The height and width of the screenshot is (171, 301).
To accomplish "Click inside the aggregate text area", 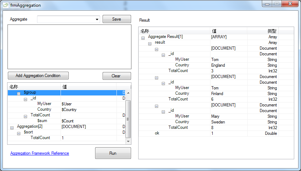I will pos(69,47).
